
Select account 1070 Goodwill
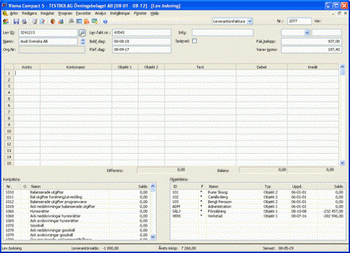pos(77,226)
